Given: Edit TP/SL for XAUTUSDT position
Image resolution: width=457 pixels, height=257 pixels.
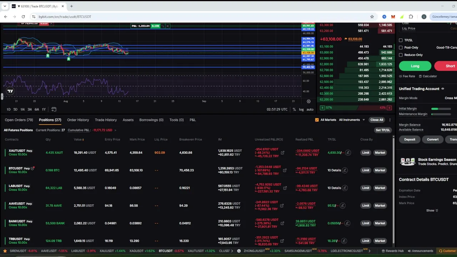Looking at the screenshot, I should click(348, 153).
